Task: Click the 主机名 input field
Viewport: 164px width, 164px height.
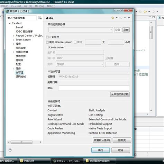Action: [x=80, y=53]
